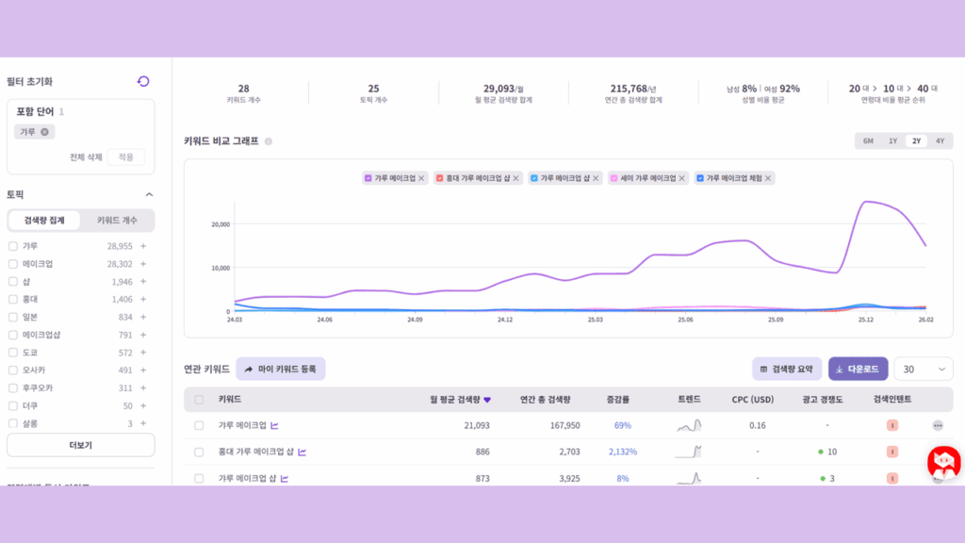Click the red chat mascot icon

coord(942,463)
